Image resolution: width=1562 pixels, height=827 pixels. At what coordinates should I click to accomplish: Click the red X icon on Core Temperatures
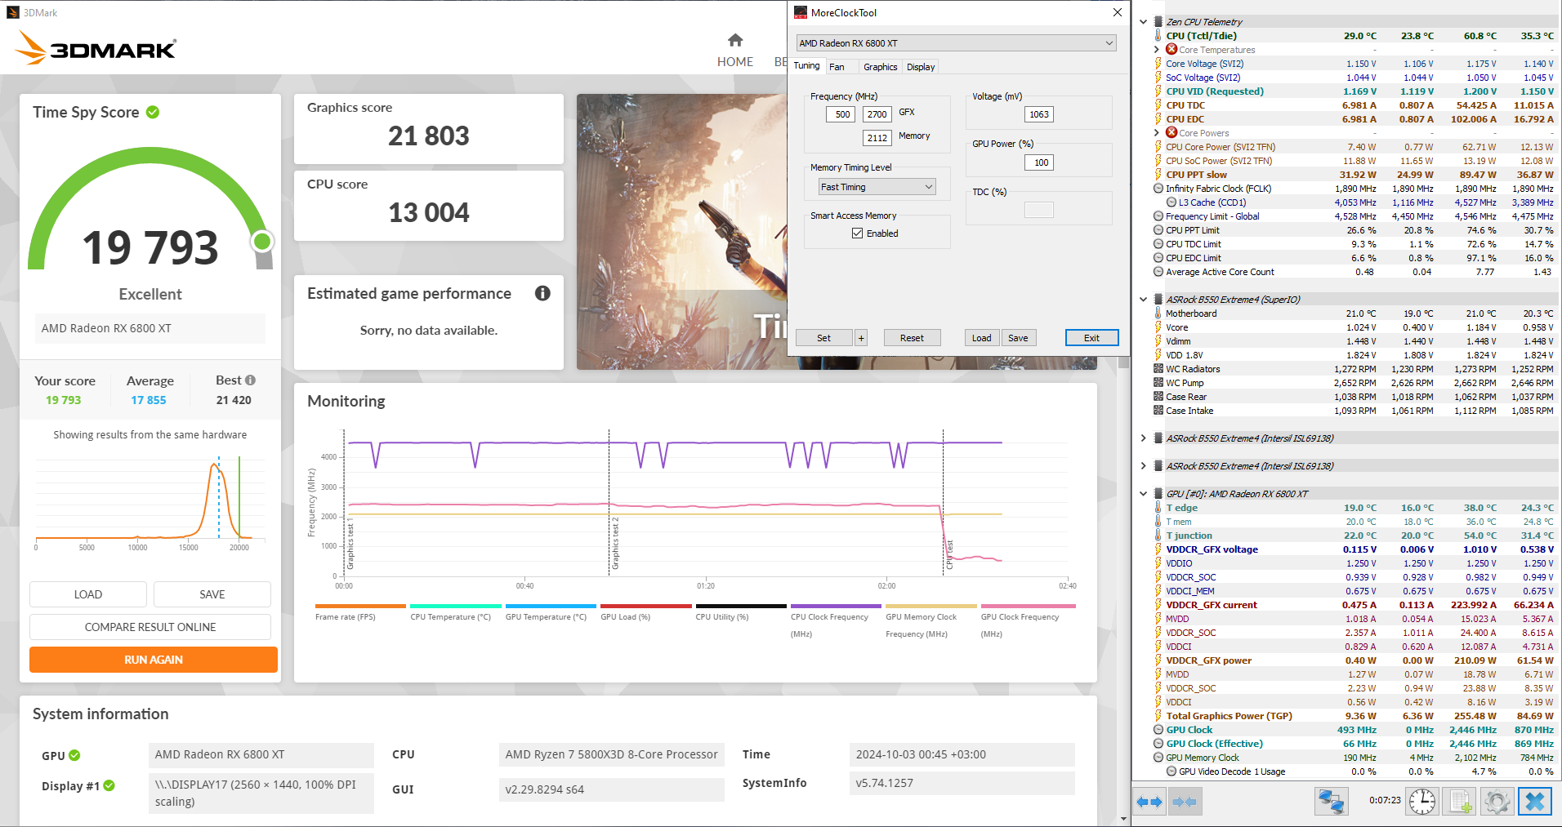tap(1171, 50)
